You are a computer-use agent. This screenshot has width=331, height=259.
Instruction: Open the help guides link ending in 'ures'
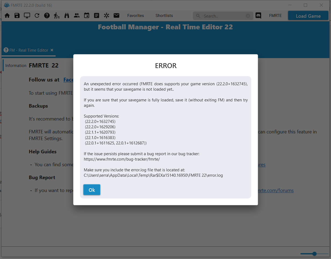click(x=261, y=165)
